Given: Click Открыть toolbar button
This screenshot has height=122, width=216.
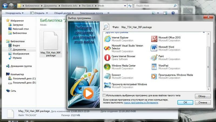Looking at the screenshot, I should click(x=38, y=13).
